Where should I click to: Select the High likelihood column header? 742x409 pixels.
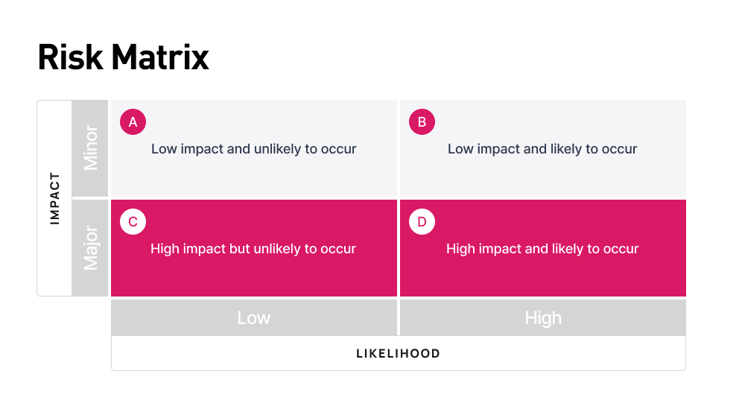(542, 318)
